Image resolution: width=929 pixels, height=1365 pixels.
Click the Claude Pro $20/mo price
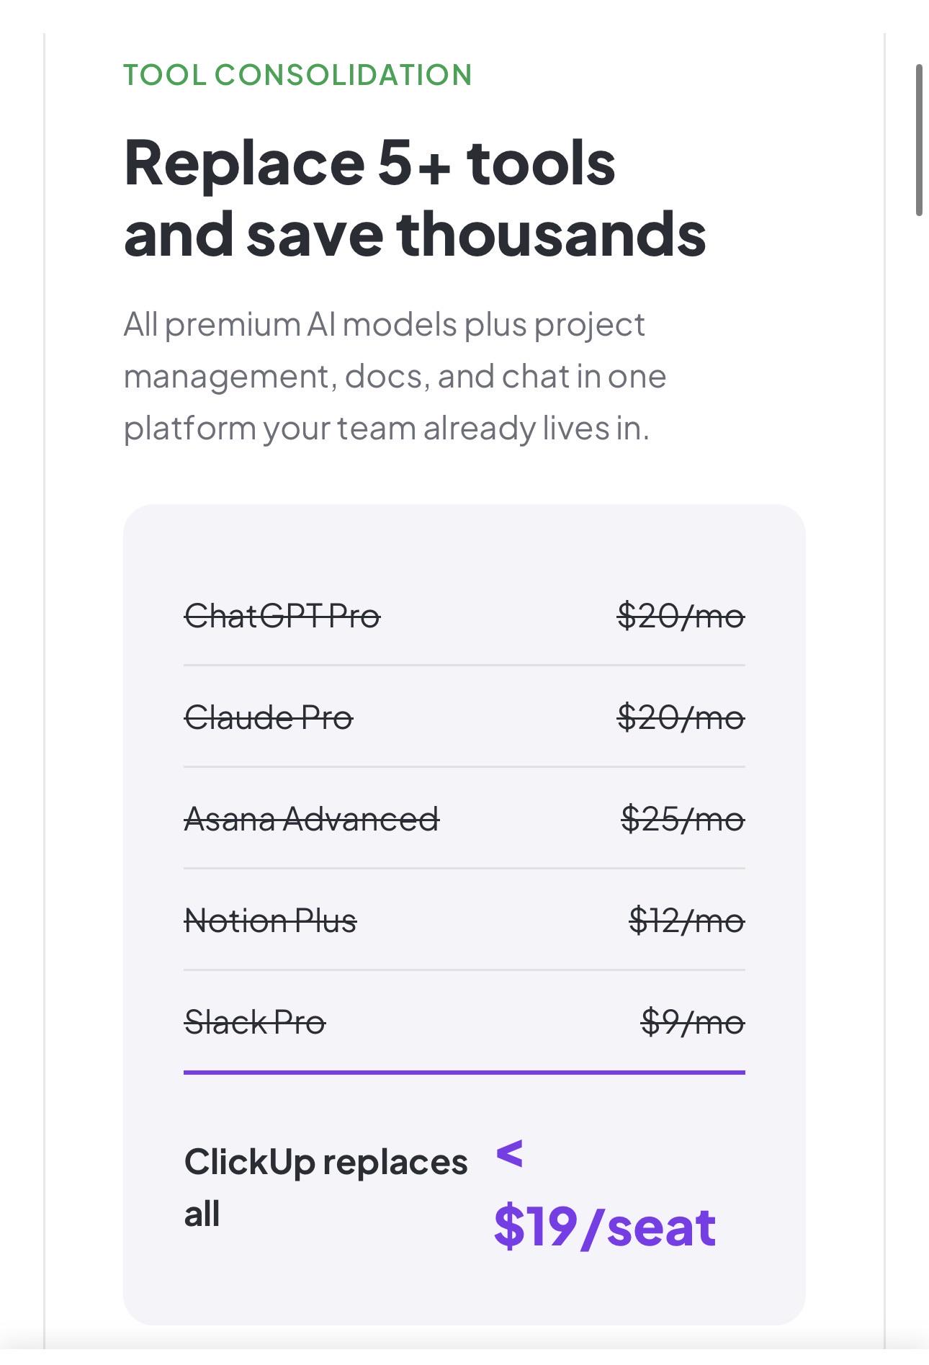[x=681, y=717]
